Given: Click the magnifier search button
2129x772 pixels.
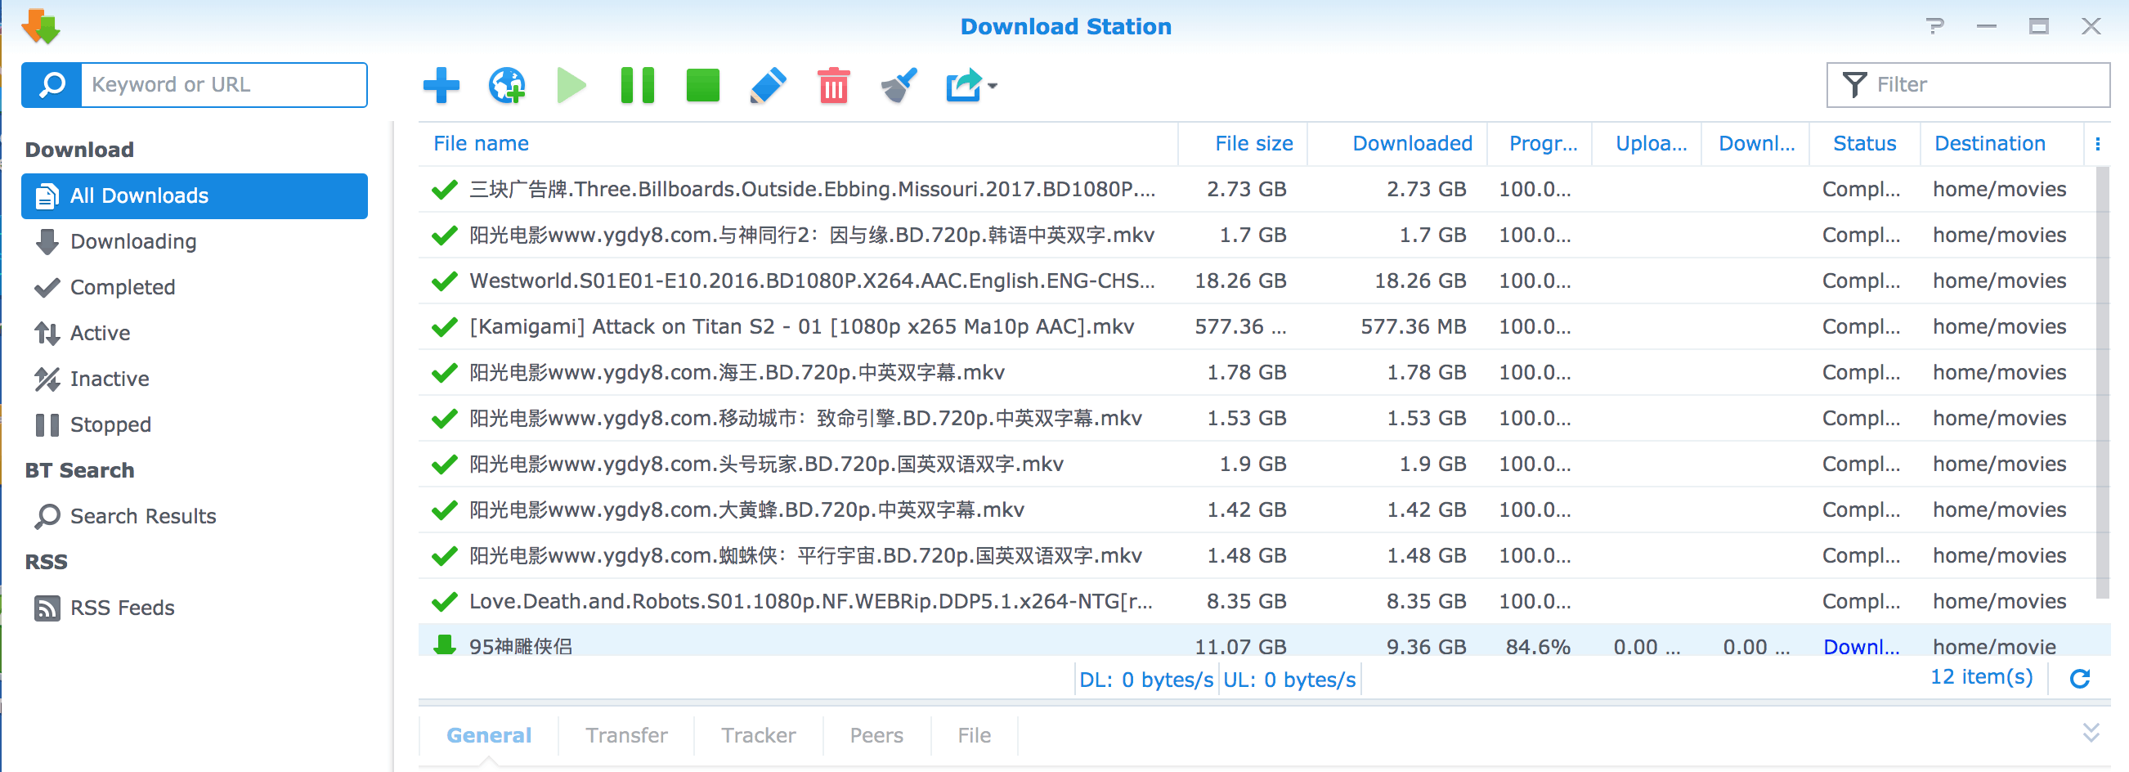Looking at the screenshot, I should [52, 84].
